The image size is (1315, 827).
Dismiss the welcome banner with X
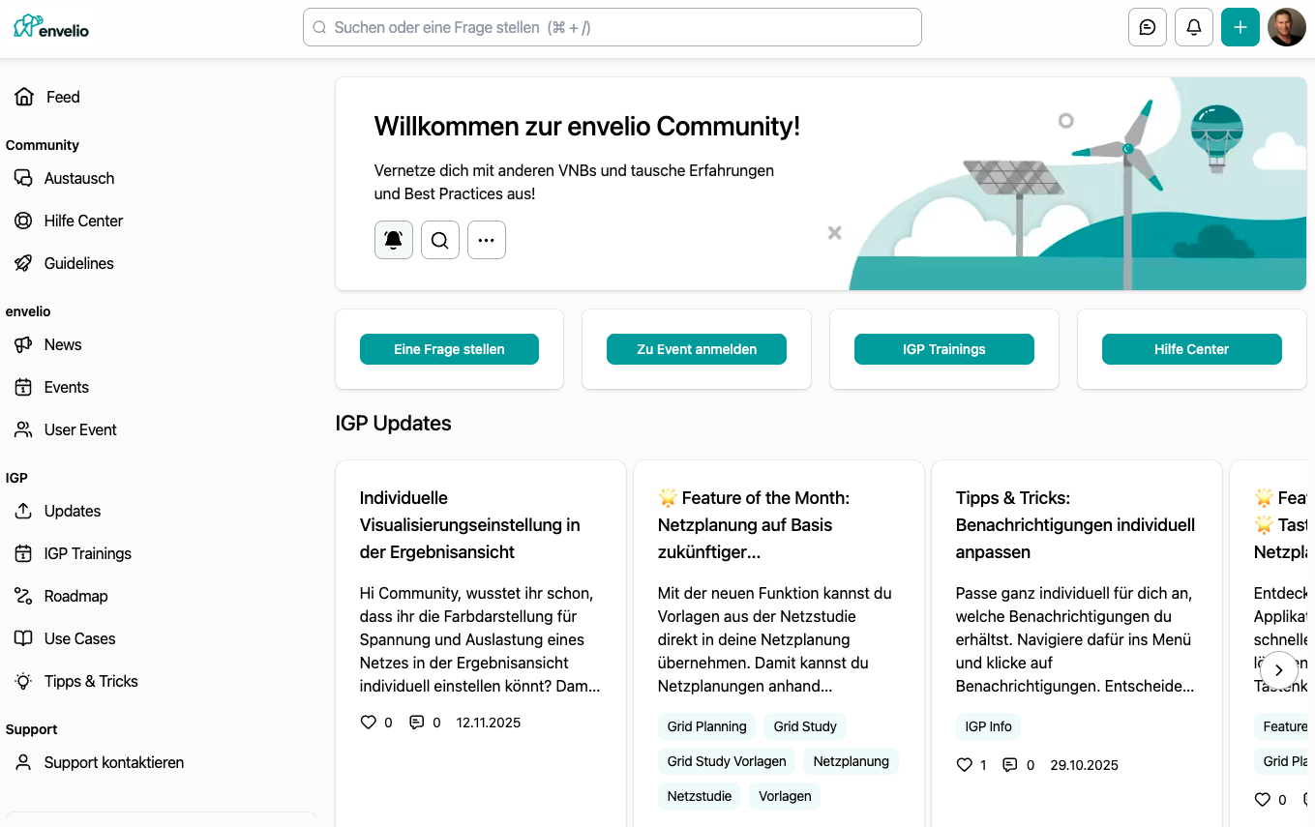click(834, 232)
